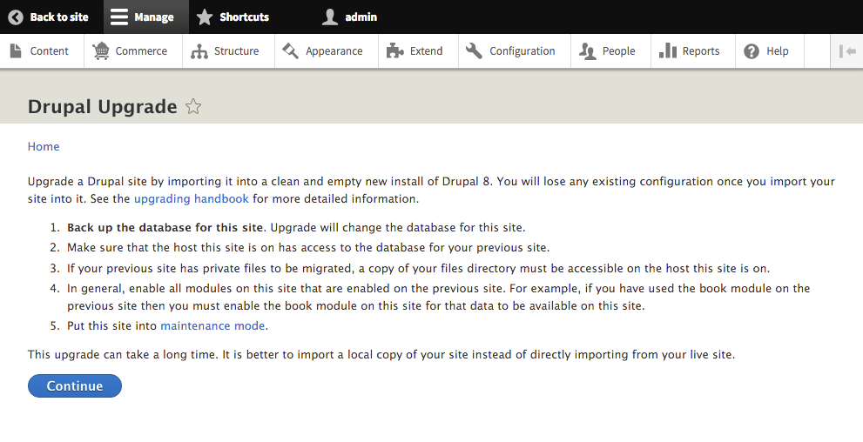
Task: Click the Drupal Upgrade page title
Action: tap(103, 106)
